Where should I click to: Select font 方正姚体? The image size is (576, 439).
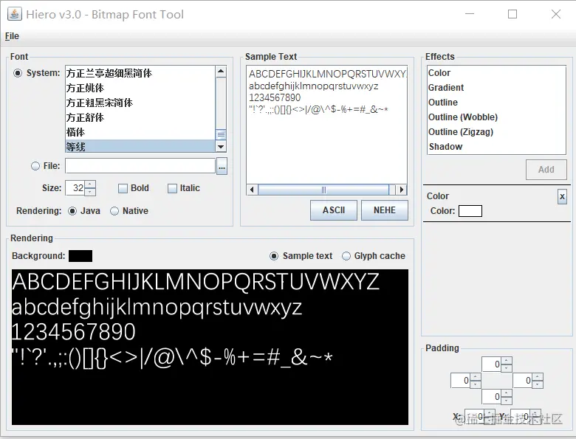(140, 88)
